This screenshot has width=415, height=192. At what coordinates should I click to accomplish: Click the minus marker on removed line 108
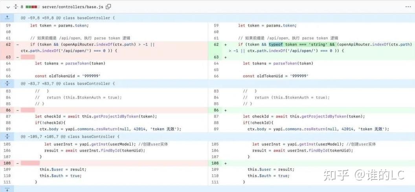17,163
